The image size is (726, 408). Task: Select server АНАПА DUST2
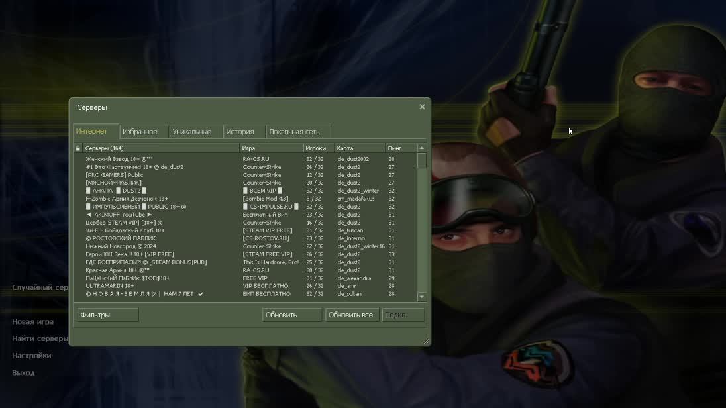[x=245, y=191]
